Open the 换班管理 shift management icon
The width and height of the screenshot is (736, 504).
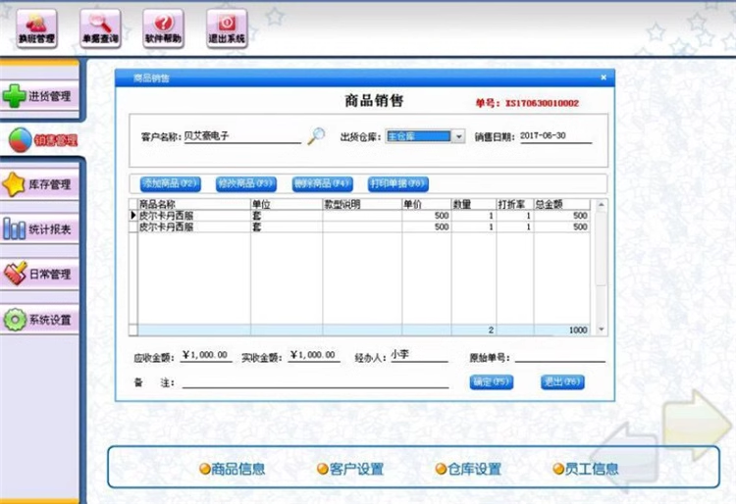(36, 28)
